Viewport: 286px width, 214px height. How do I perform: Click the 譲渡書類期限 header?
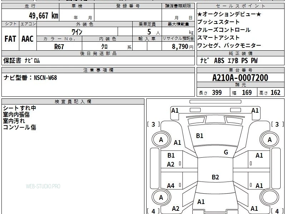(x=178, y=6)
